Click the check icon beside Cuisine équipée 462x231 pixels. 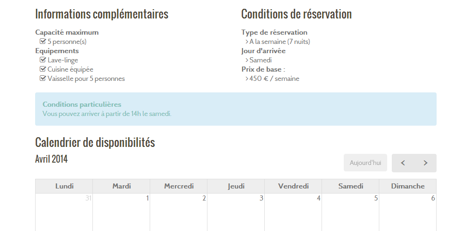43,69
